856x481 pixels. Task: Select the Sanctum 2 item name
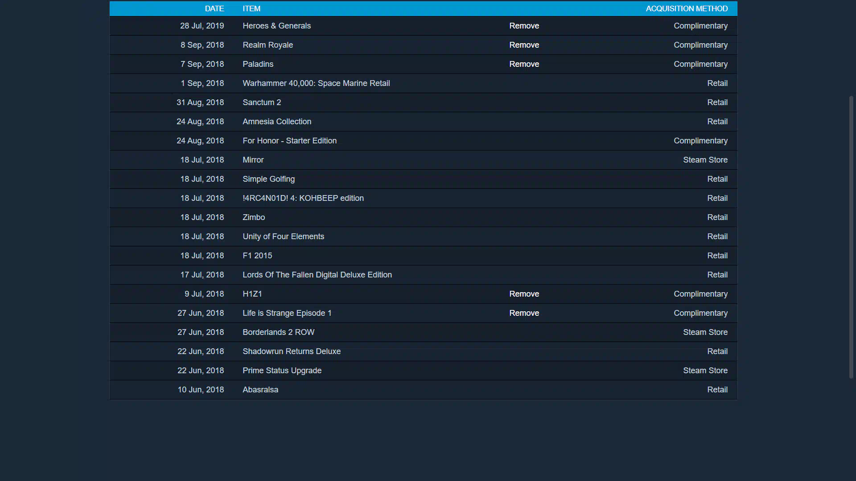pyautogui.click(x=262, y=102)
